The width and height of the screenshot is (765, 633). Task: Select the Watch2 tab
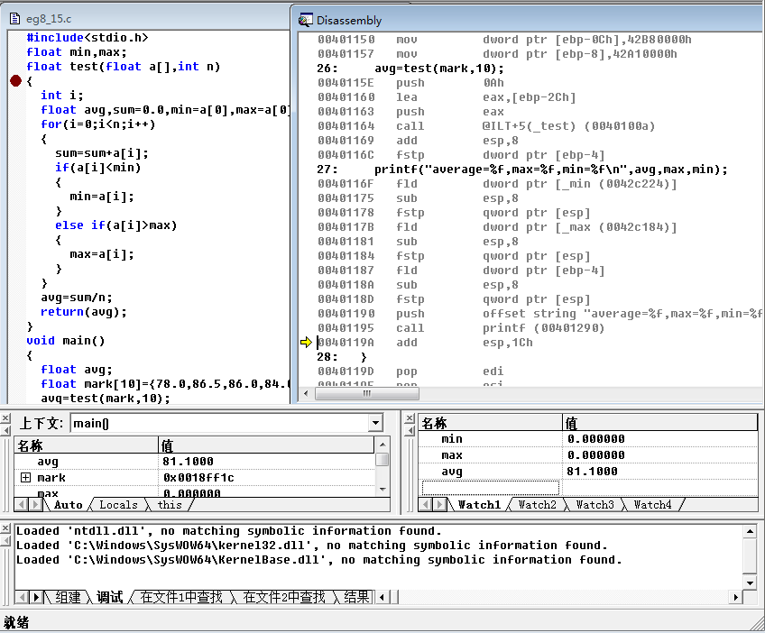537,505
